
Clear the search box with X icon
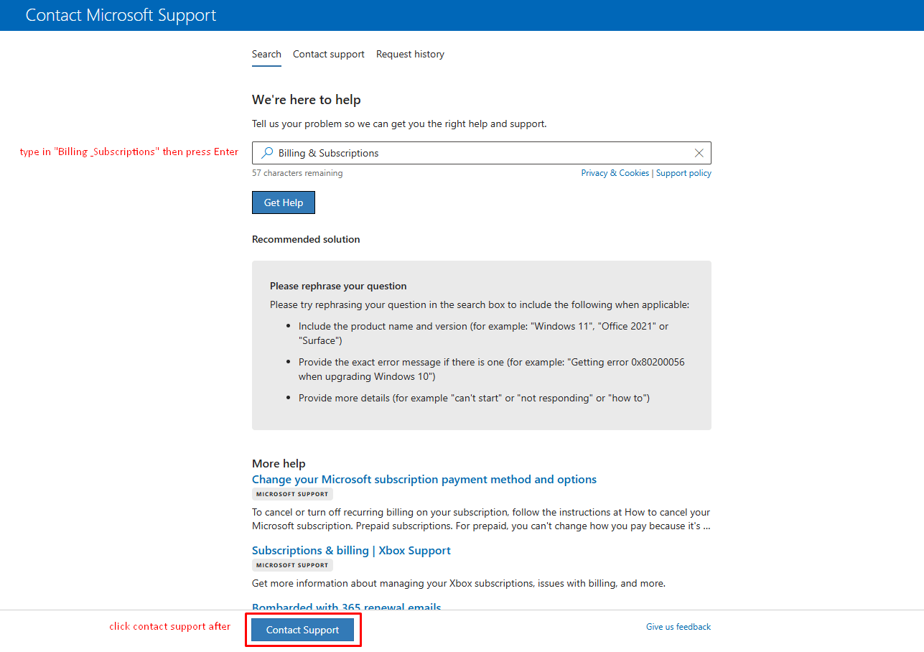tap(699, 153)
